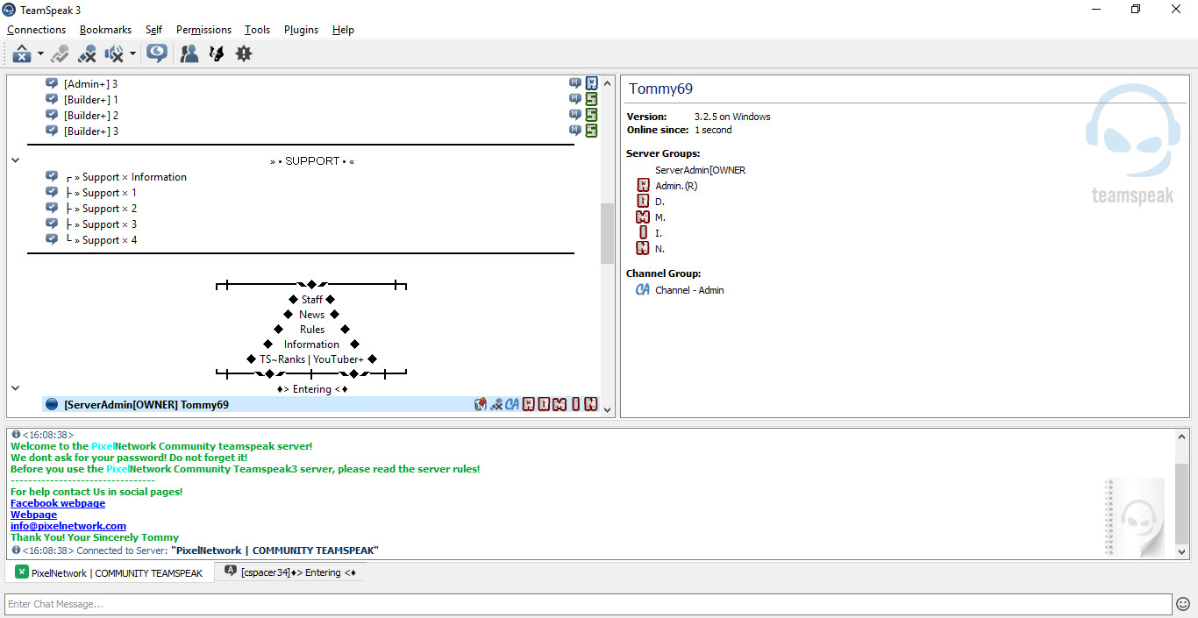The height and width of the screenshot is (618, 1198).
Task: Select the Entering spacer channel
Action: pyautogui.click(x=312, y=389)
